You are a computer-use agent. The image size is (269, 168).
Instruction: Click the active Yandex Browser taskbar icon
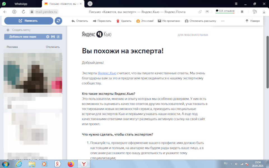(84, 164)
